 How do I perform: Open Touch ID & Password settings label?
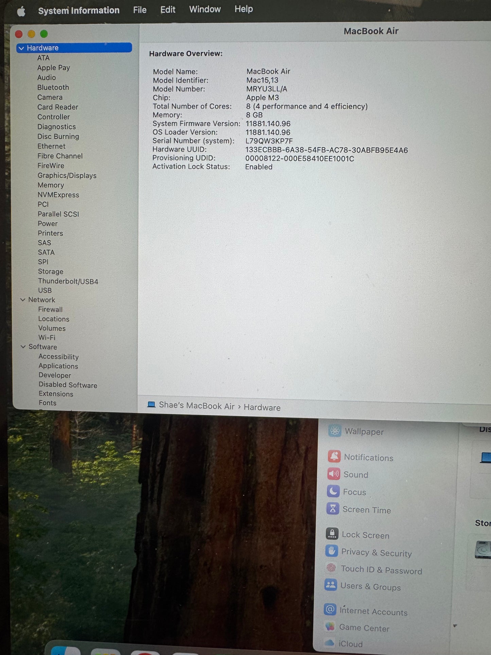tap(382, 570)
